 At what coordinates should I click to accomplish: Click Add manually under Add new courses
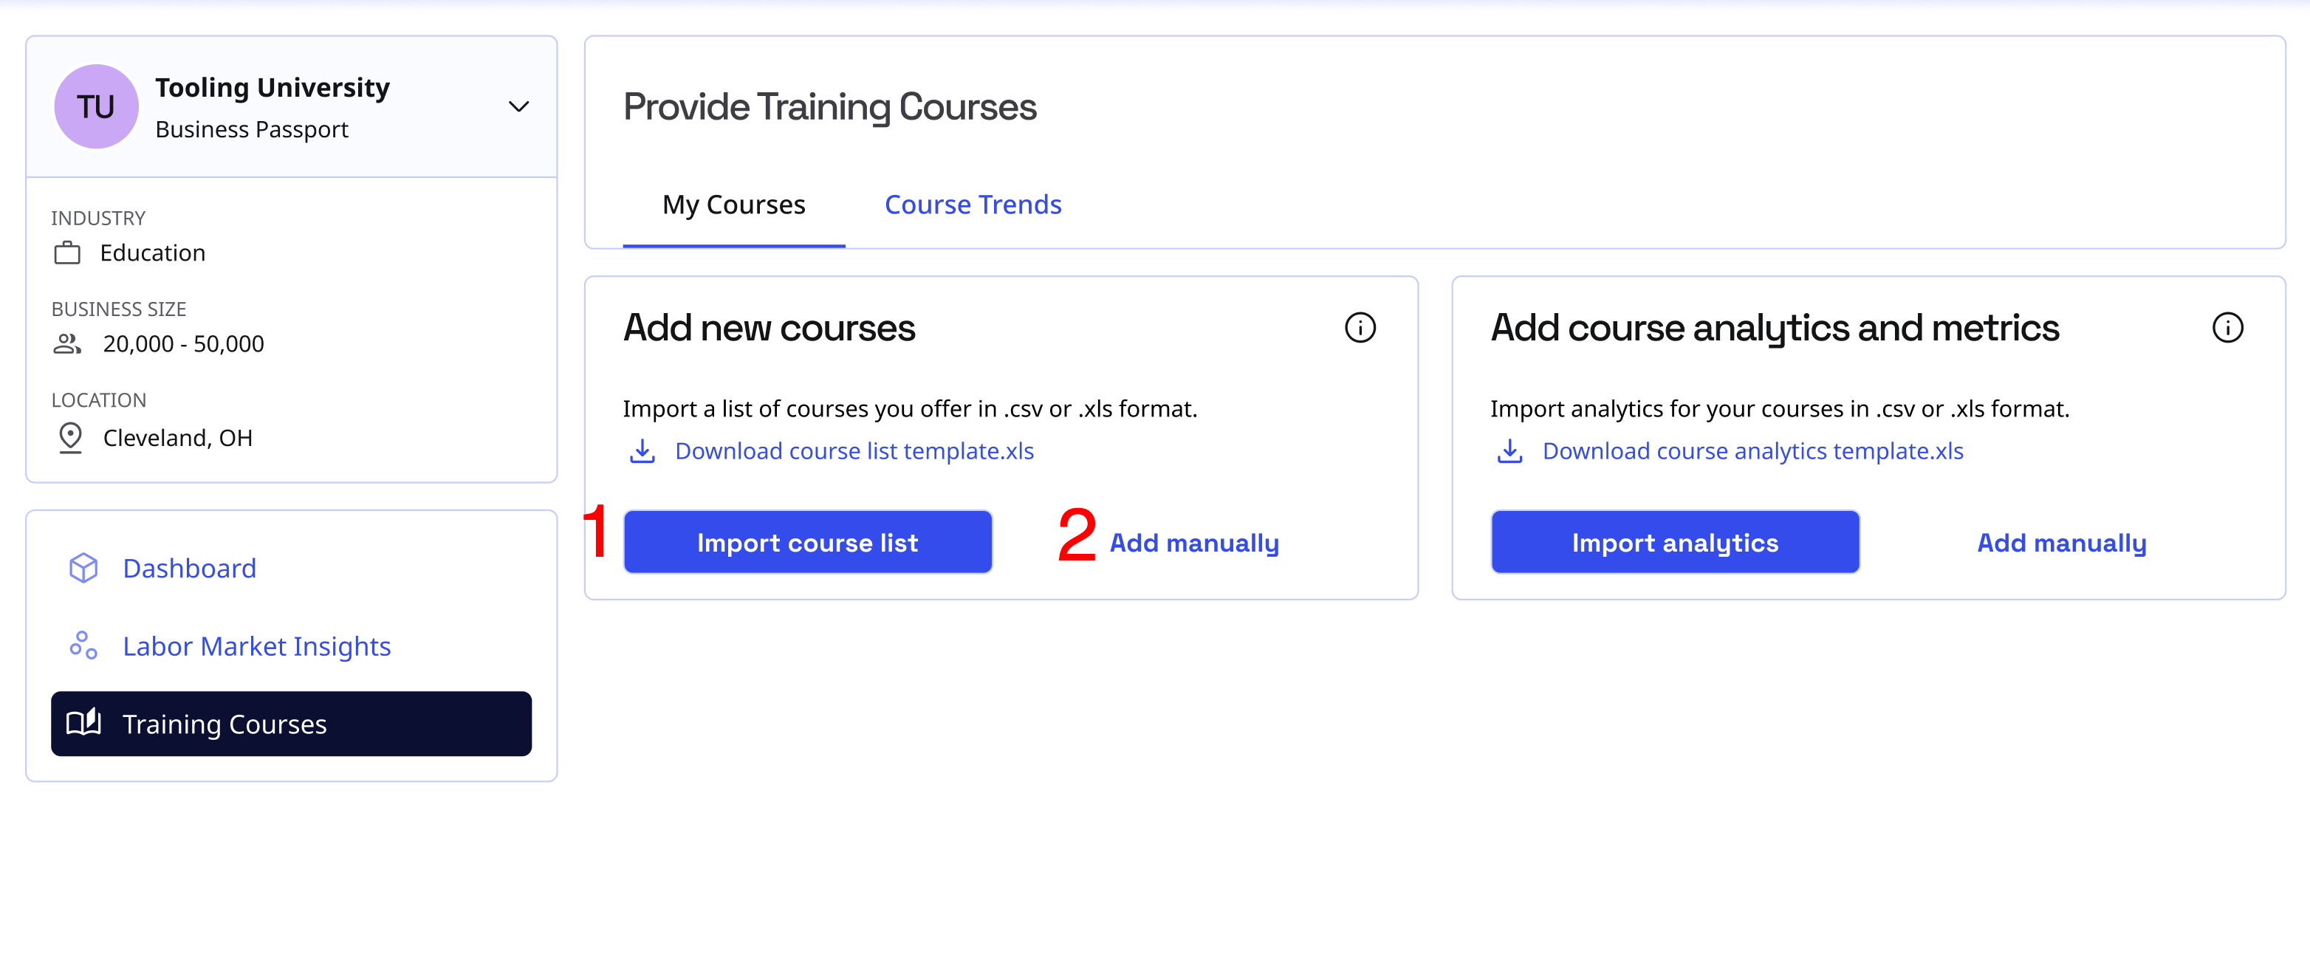pyautogui.click(x=1193, y=543)
